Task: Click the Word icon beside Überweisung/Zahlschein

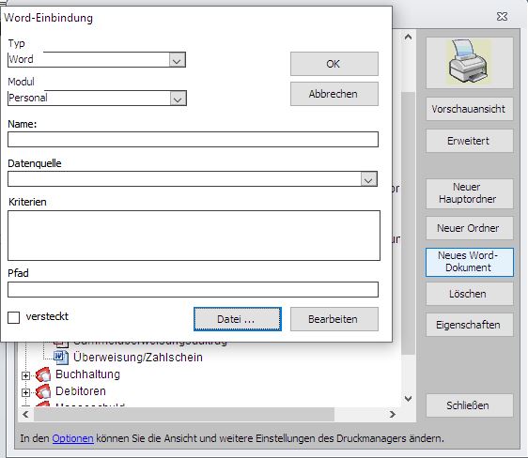Action: (x=61, y=358)
